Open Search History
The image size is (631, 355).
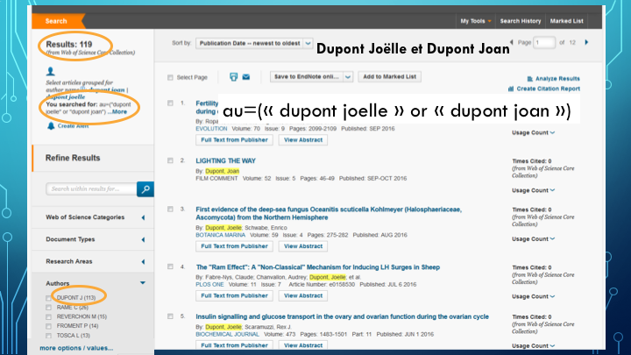pyautogui.click(x=521, y=21)
